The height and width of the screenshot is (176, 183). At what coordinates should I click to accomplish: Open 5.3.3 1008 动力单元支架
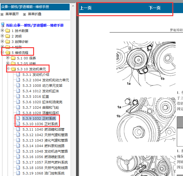(x=43, y=86)
